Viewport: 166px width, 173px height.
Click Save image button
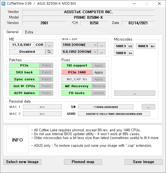(143, 162)
